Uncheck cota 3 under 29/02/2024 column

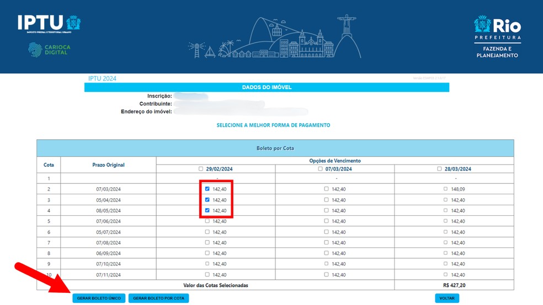tap(207, 200)
